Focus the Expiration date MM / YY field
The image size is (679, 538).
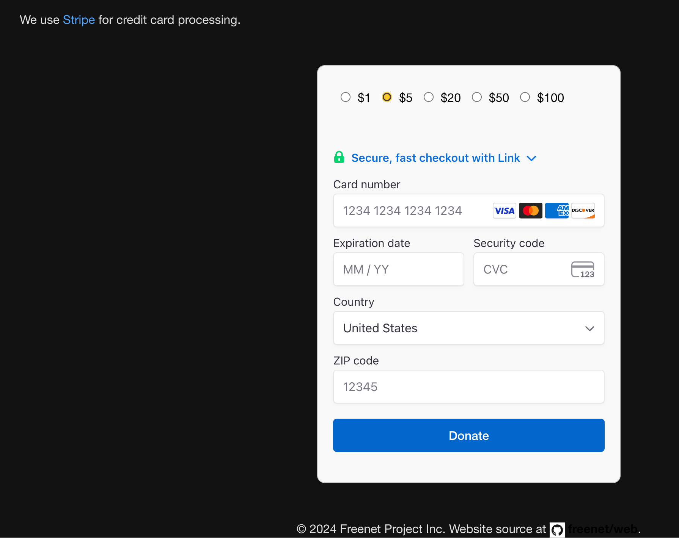click(x=399, y=269)
